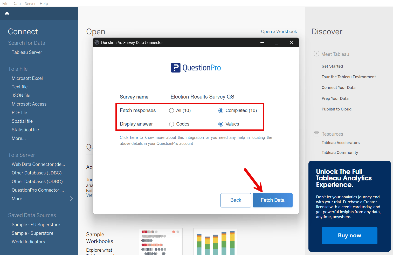393x255 pixels.
Task: Connect to Tableau Server
Action: (27, 52)
